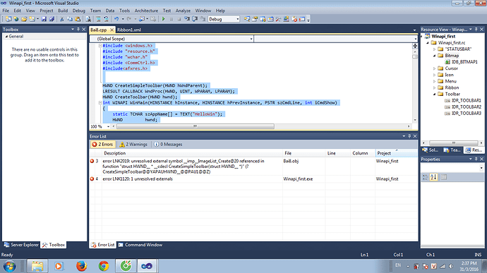The image size is (487, 273).
Task: Click the Open File folder icon
Action: 24,19
